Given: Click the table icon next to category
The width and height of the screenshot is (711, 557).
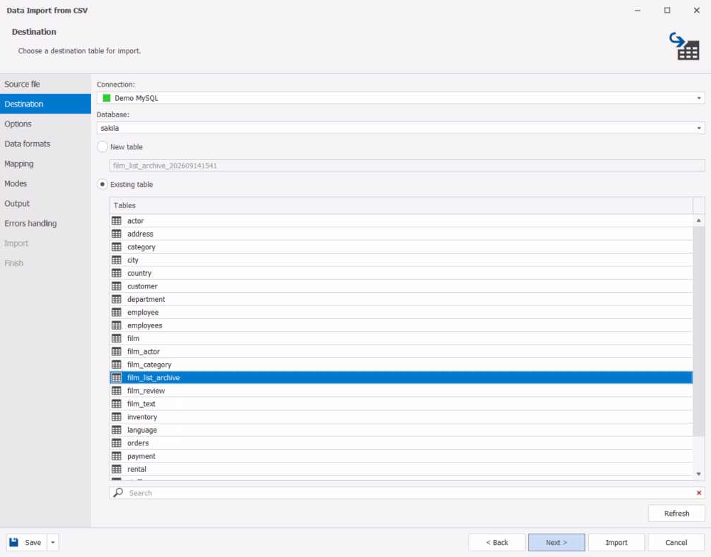Looking at the screenshot, I should [117, 247].
